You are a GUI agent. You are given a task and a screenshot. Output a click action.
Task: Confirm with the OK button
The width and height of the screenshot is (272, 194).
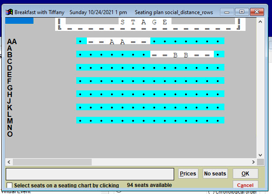coord(245,174)
